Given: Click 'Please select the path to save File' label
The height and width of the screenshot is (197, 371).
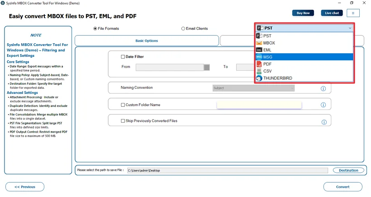Looking at the screenshot, I should pyautogui.click(x=100, y=170).
